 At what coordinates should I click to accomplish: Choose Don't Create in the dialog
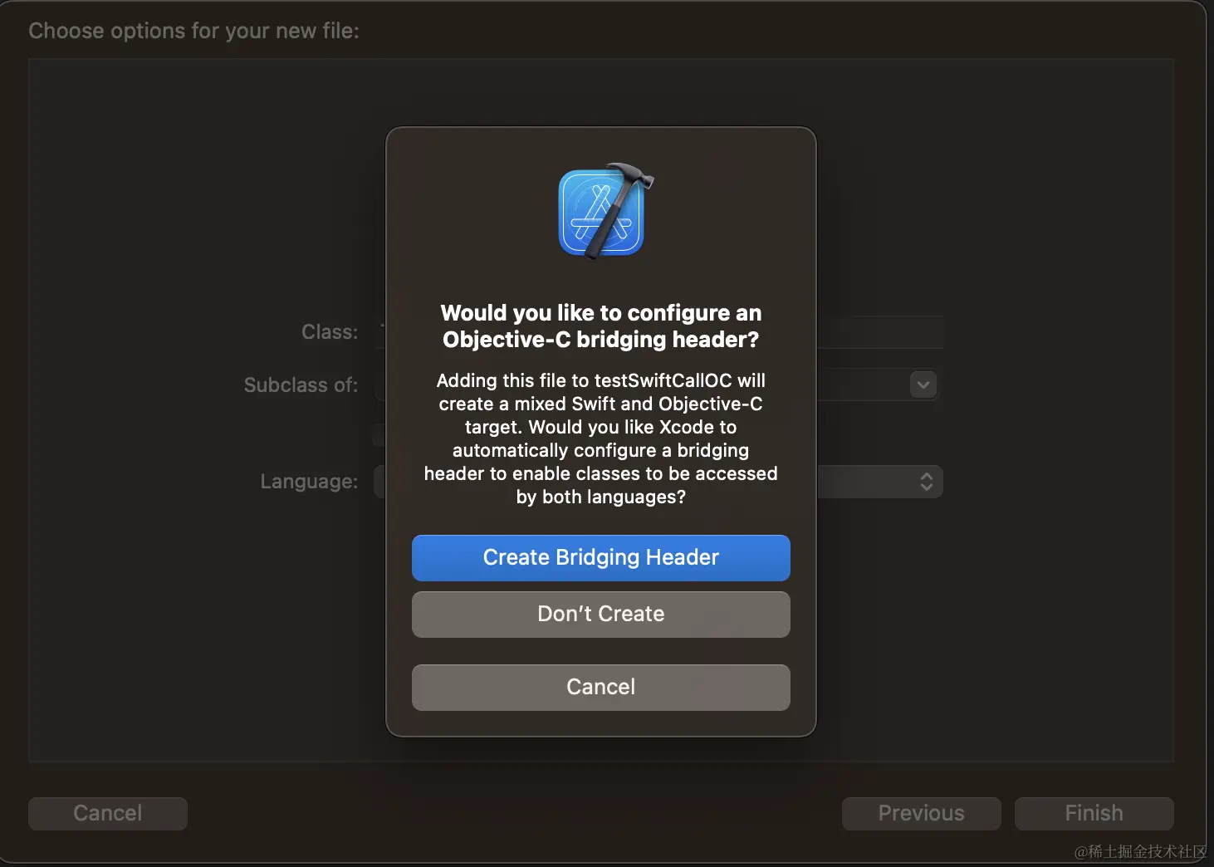point(600,614)
